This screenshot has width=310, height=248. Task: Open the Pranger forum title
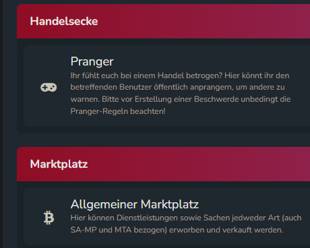(x=92, y=61)
